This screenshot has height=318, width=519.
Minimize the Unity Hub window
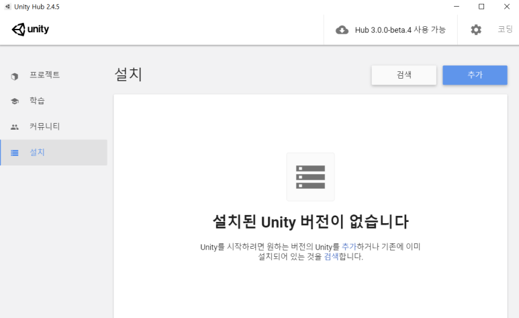click(457, 7)
